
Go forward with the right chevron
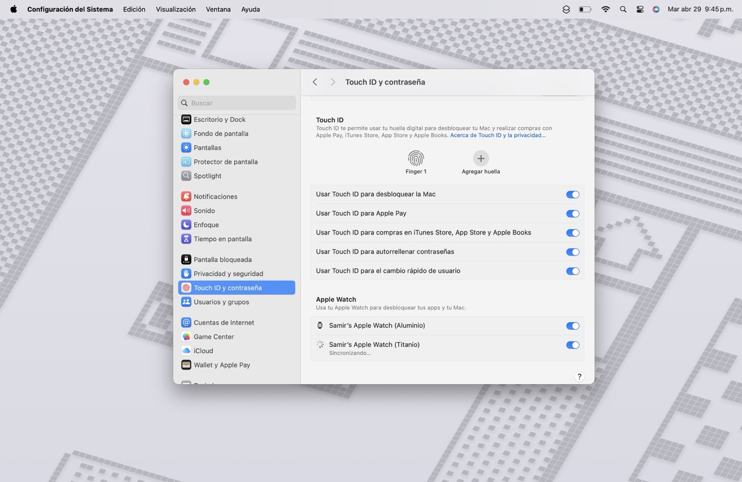[333, 82]
